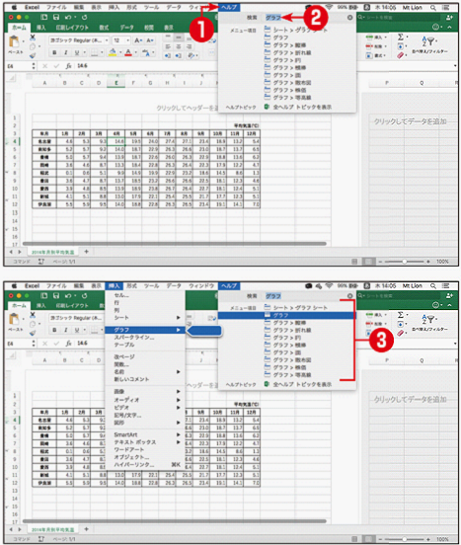Open the paste options arrow in top screenshot

pos(23,41)
